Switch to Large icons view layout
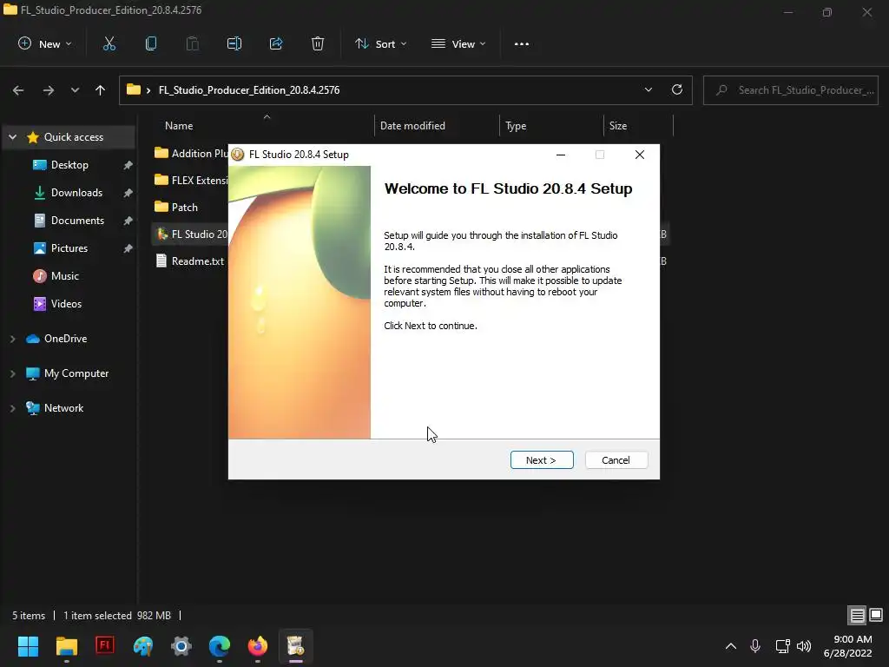The width and height of the screenshot is (889, 667). point(876,616)
